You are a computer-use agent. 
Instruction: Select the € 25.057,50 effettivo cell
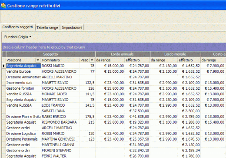click(x=137, y=139)
